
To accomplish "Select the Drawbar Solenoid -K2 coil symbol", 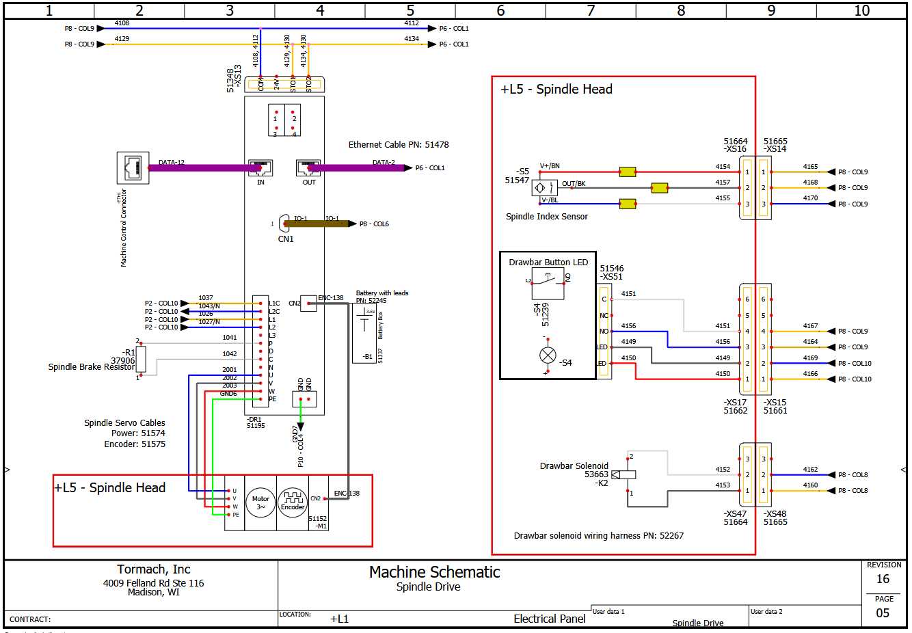I will [624, 474].
